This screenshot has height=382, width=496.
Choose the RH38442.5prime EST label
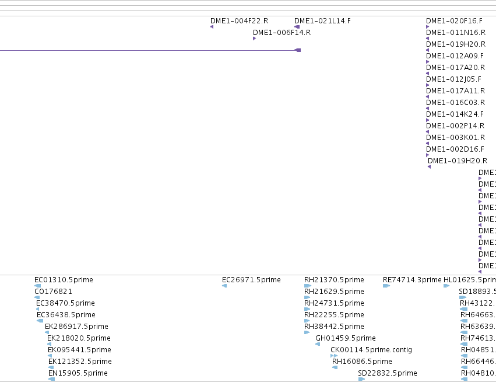click(334, 327)
